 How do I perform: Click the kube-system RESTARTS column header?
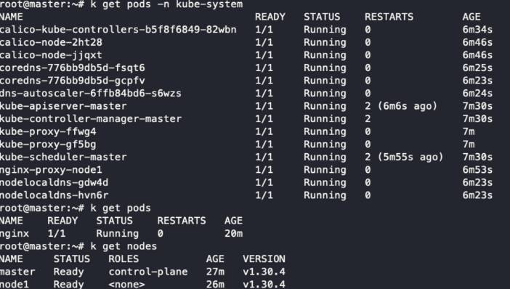pyautogui.click(x=389, y=17)
